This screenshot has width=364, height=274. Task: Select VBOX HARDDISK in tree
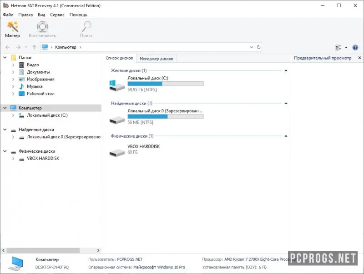(x=43, y=158)
